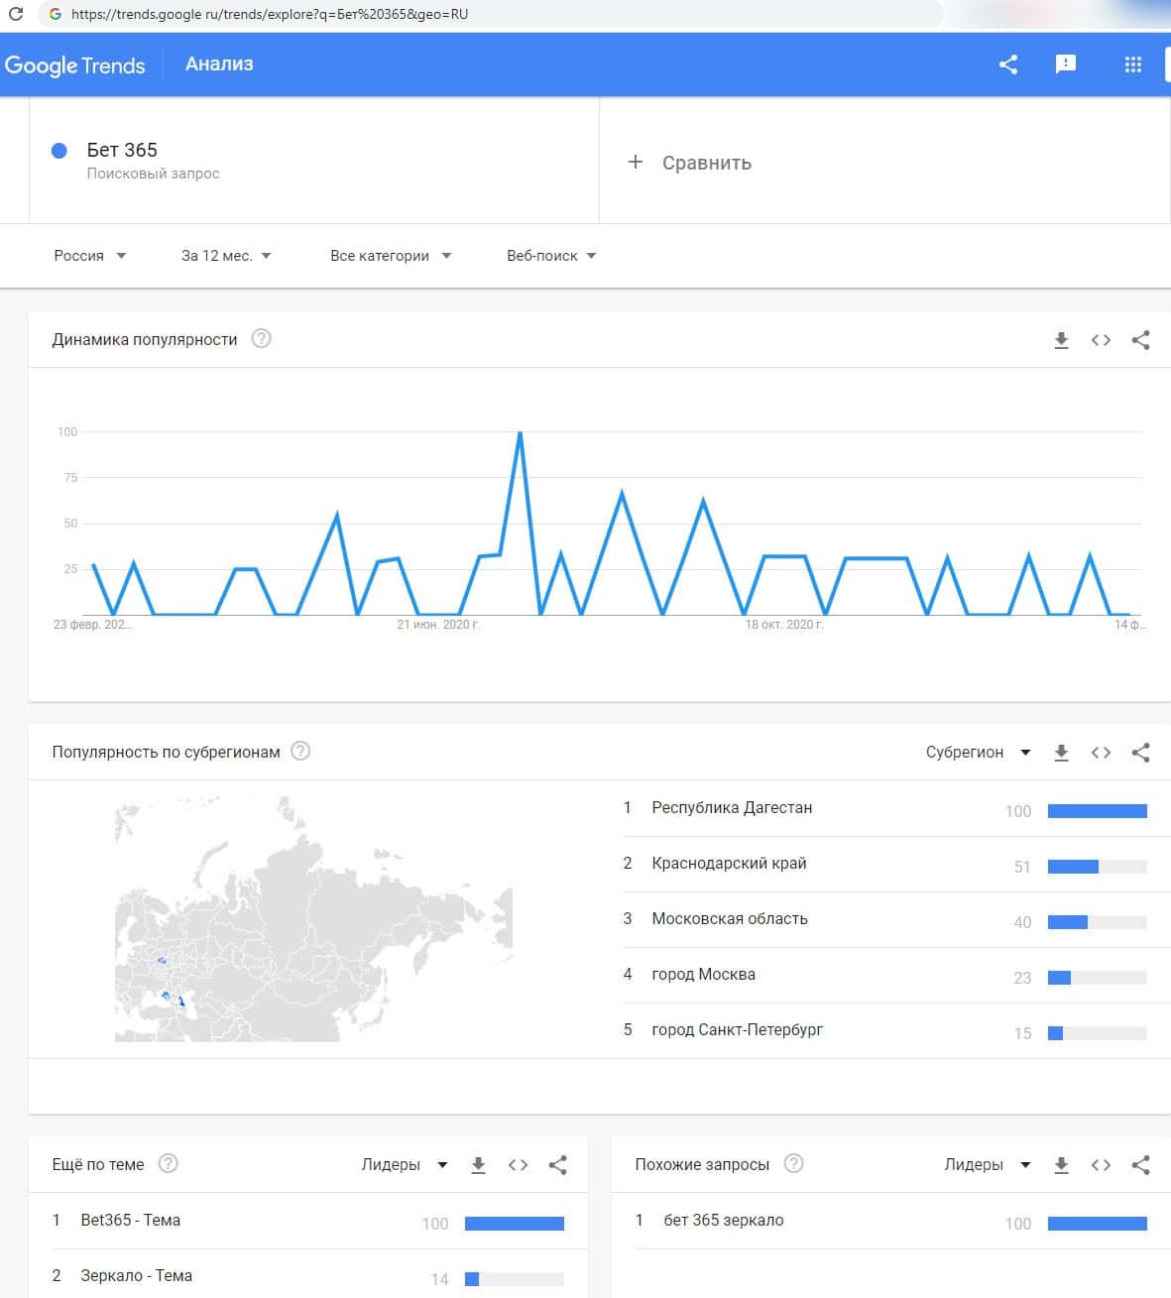Click the share icon in the blue header
Viewport: 1171px width, 1298px height.
point(1008,64)
